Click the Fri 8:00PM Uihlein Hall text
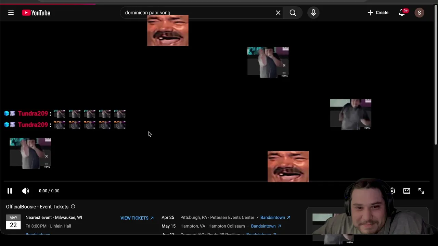 48,226
